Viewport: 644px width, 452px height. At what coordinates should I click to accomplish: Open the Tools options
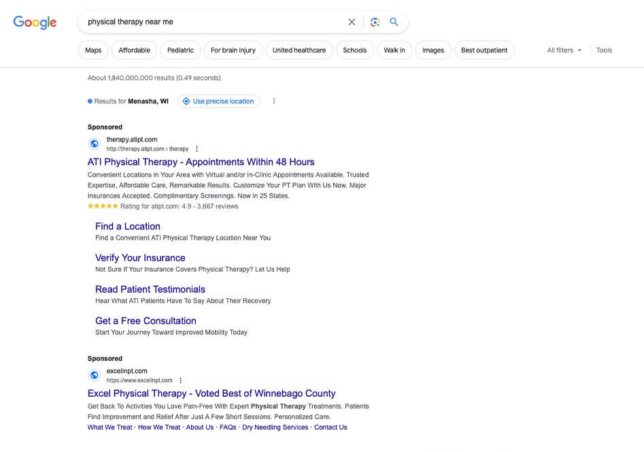coord(604,50)
